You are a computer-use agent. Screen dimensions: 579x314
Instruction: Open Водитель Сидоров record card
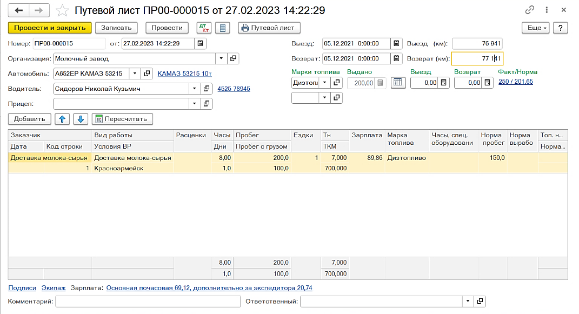pyautogui.click(x=207, y=89)
